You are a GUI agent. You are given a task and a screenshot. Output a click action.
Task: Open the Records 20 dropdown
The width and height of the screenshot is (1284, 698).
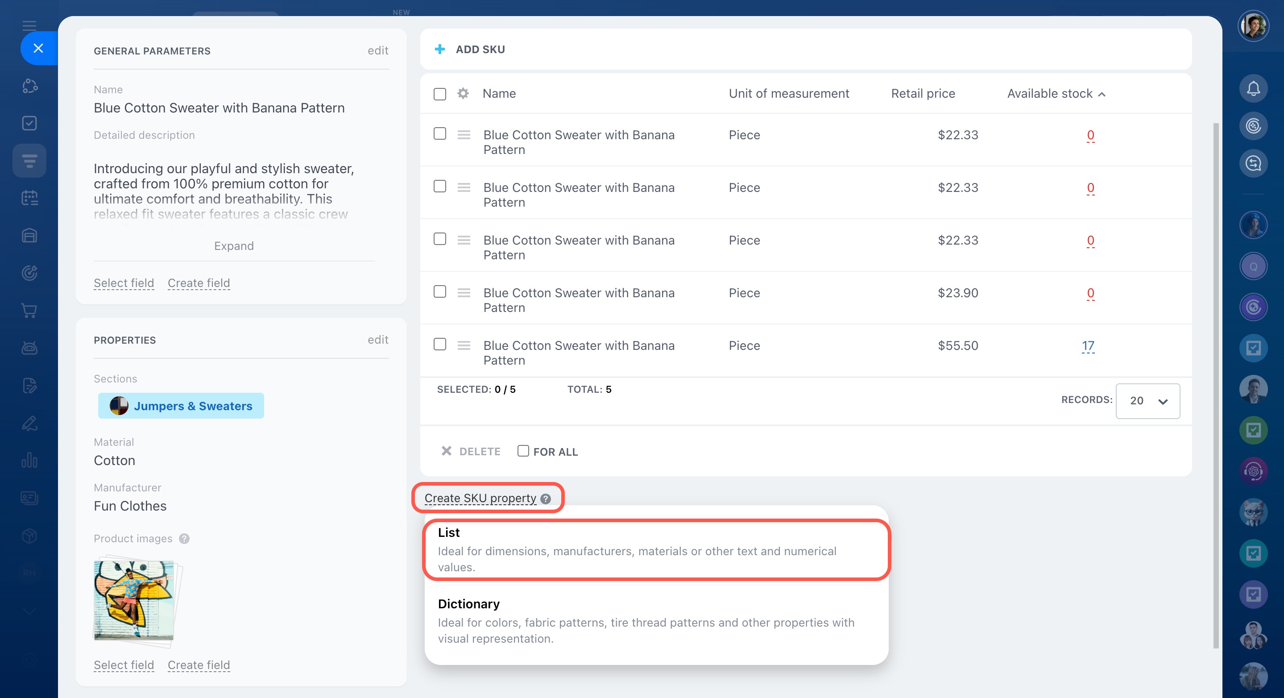(1147, 401)
